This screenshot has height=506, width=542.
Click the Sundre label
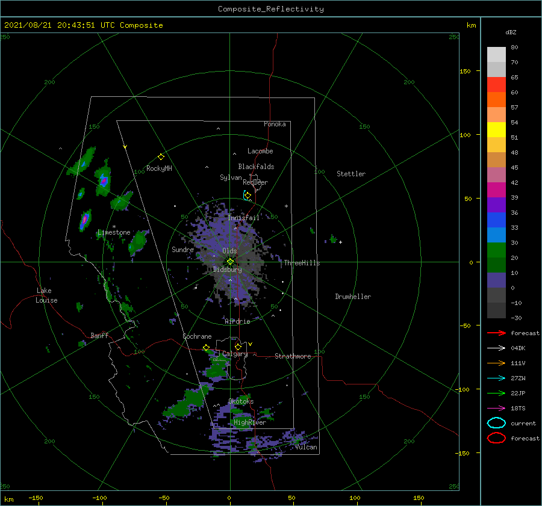[183, 250]
